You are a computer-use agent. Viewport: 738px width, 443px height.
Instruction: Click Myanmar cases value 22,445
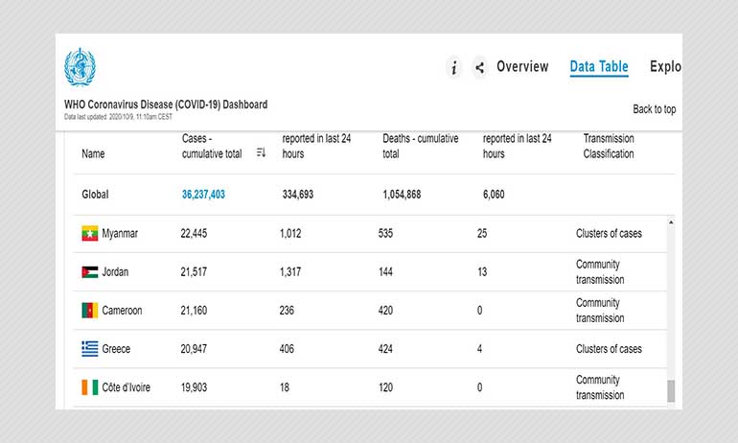194,234
